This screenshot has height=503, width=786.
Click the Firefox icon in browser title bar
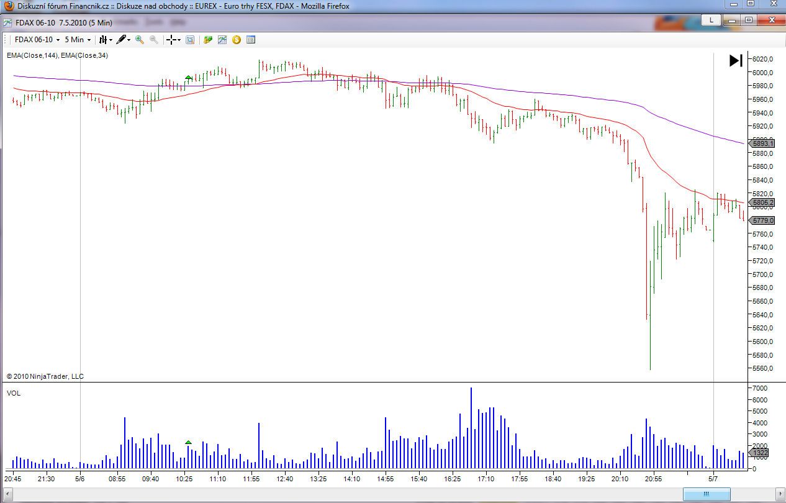(9, 6)
